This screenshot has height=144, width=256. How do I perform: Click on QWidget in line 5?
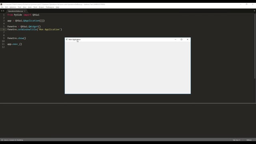click(x=33, y=26)
